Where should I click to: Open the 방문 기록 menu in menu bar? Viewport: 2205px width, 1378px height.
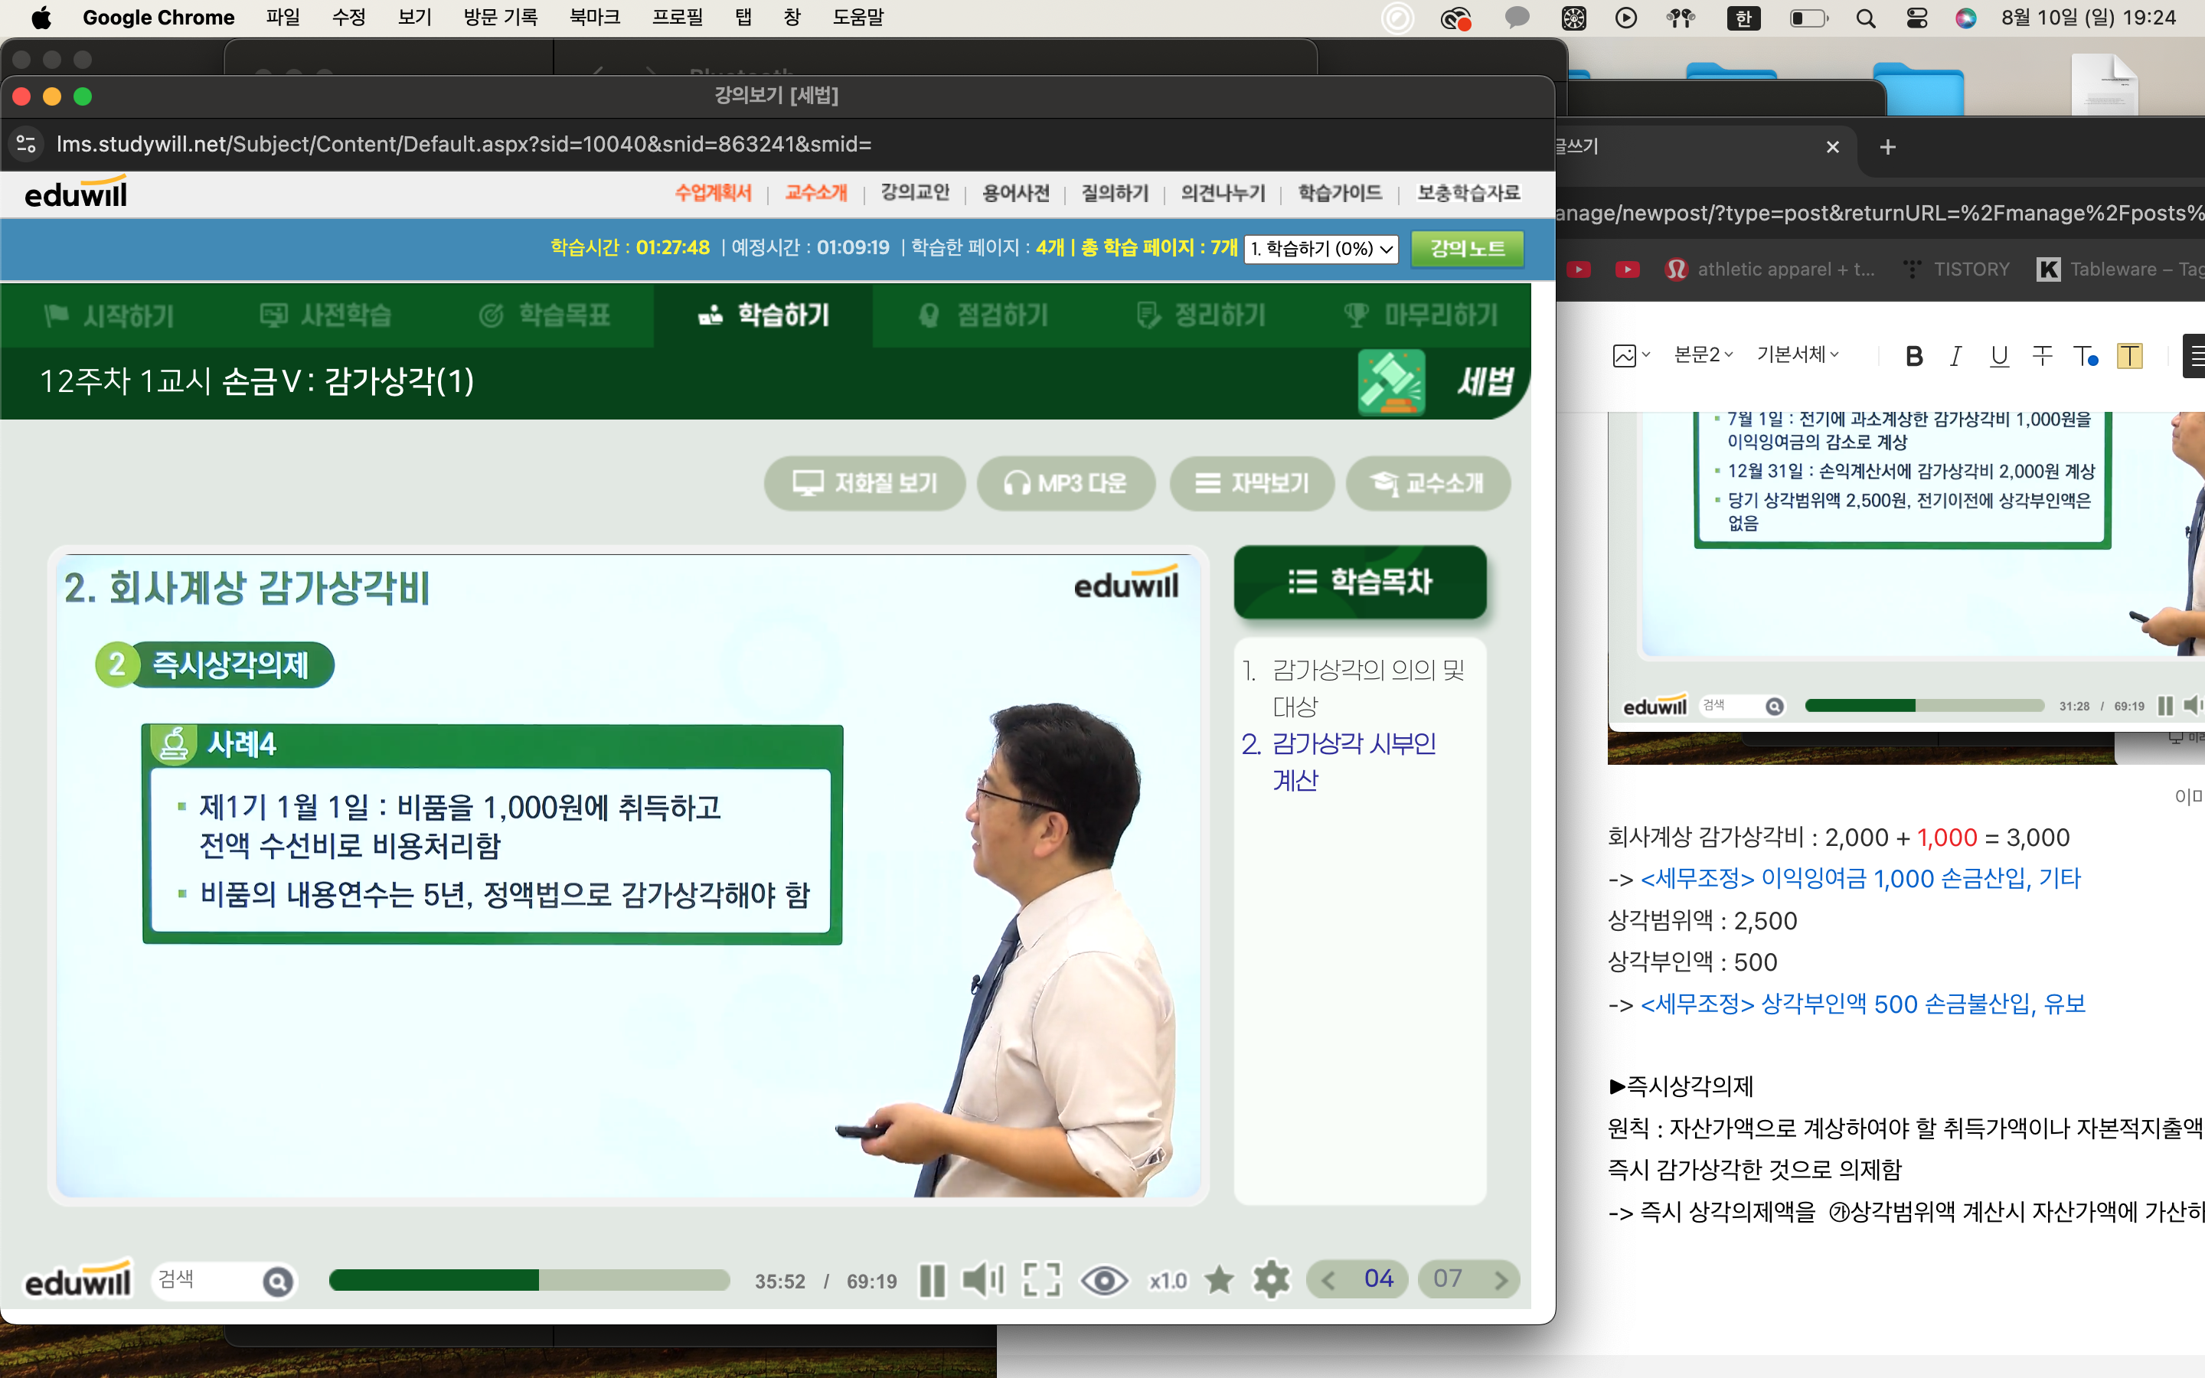[500, 18]
